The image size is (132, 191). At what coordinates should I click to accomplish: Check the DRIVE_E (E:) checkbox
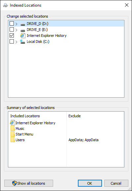[x=12, y=30]
